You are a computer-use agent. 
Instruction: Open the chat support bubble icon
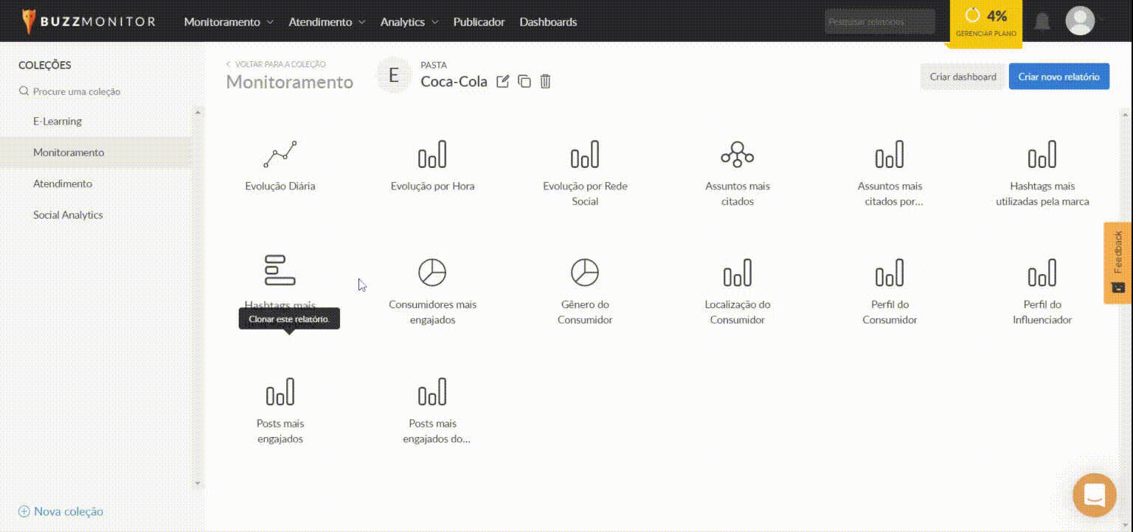[1095, 495]
